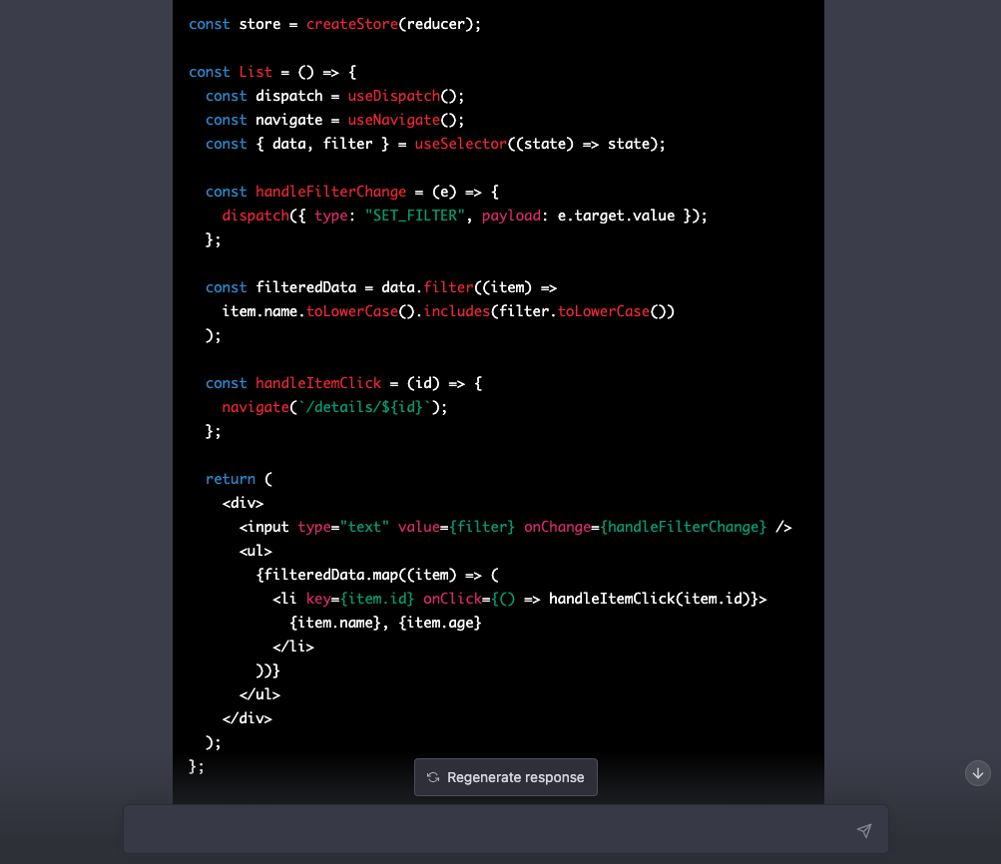This screenshot has height=864, width=1001.
Task: Click the scroll-to-bottom arrow icon
Action: click(977, 773)
